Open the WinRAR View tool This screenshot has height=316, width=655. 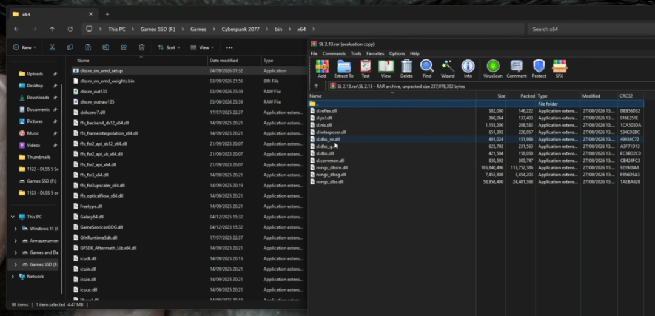(x=386, y=69)
